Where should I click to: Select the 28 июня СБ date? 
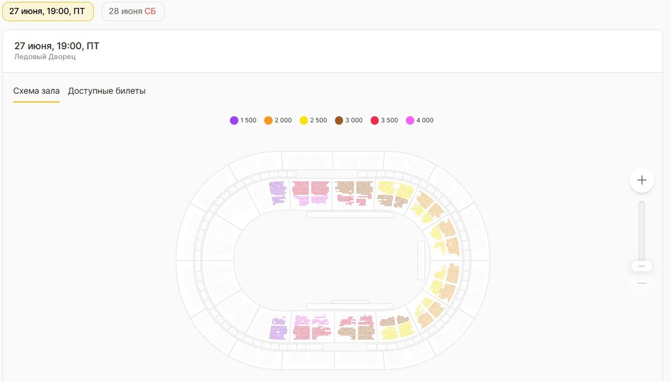pyautogui.click(x=133, y=11)
